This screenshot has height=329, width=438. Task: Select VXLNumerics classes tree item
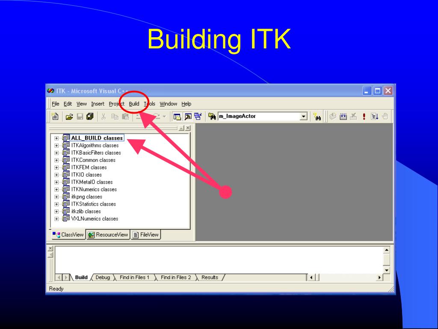click(x=95, y=219)
